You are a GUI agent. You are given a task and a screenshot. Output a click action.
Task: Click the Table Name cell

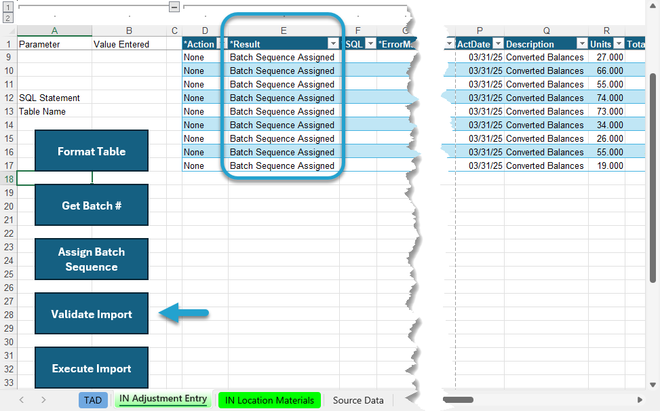[x=54, y=111]
